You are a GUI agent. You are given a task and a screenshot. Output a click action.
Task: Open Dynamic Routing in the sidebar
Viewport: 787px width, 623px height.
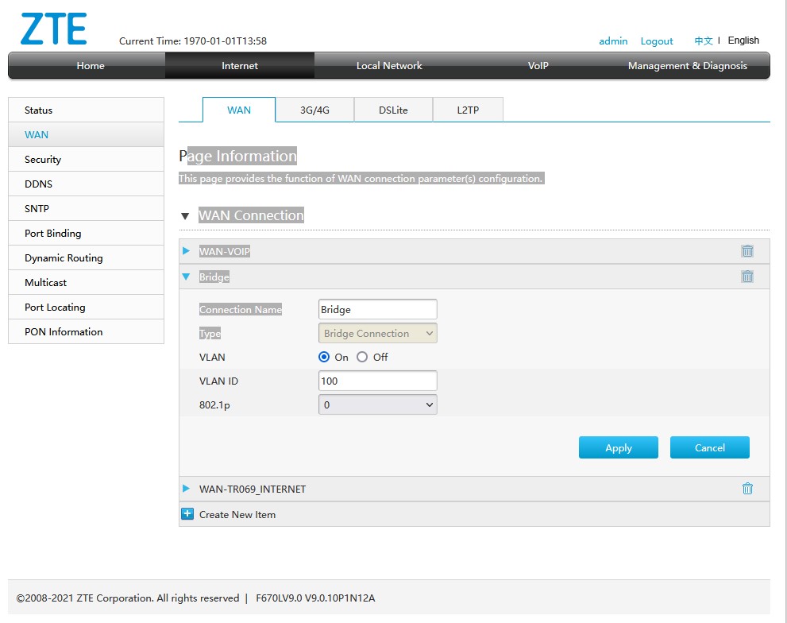point(86,257)
